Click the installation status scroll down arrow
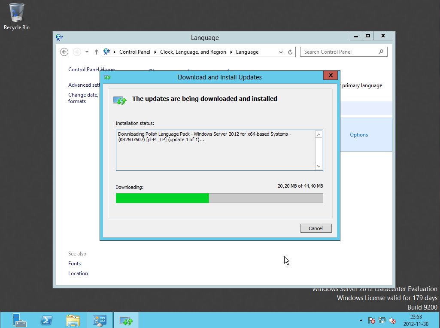Image resolution: width=440 pixels, height=328 pixels. pyautogui.click(x=319, y=166)
